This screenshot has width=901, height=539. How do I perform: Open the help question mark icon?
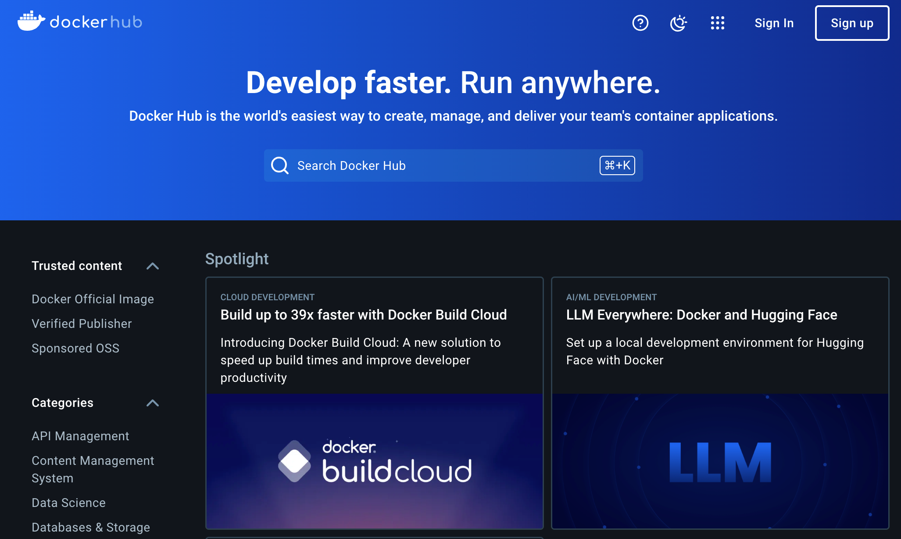coord(640,23)
